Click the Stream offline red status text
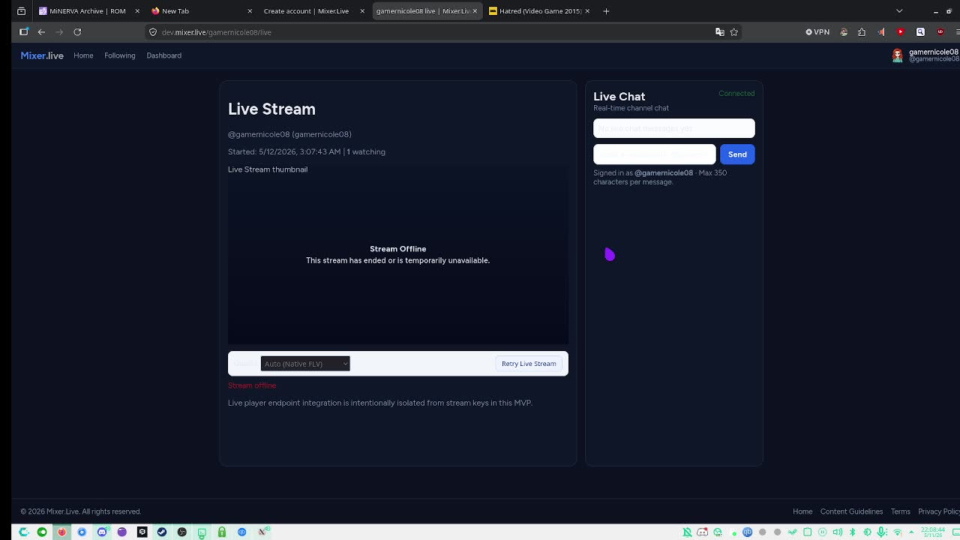The width and height of the screenshot is (960, 540). click(252, 385)
